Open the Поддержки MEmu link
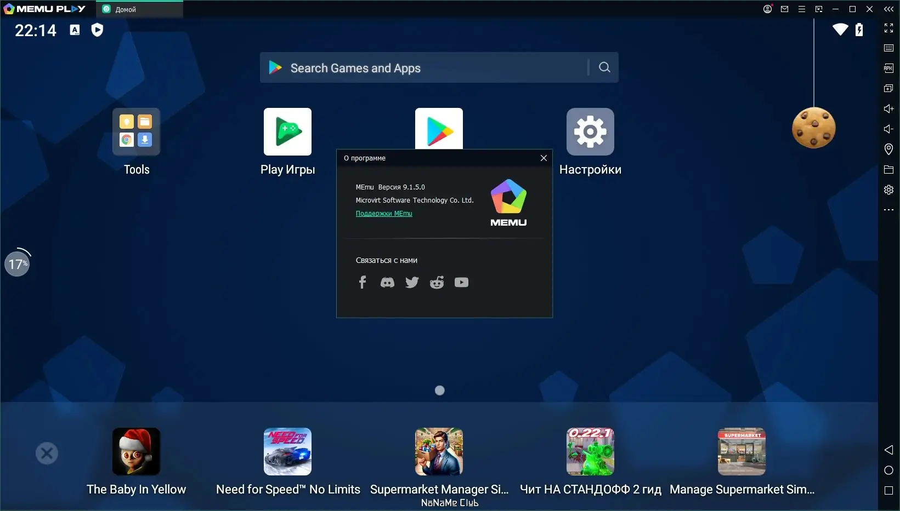The height and width of the screenshot is (511, 900). tap(384, 214)
